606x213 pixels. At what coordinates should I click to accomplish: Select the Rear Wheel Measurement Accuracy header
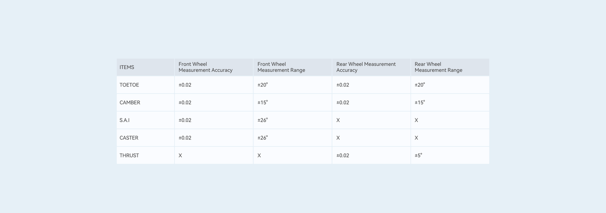pyautogui.click(x=366, y=67)
